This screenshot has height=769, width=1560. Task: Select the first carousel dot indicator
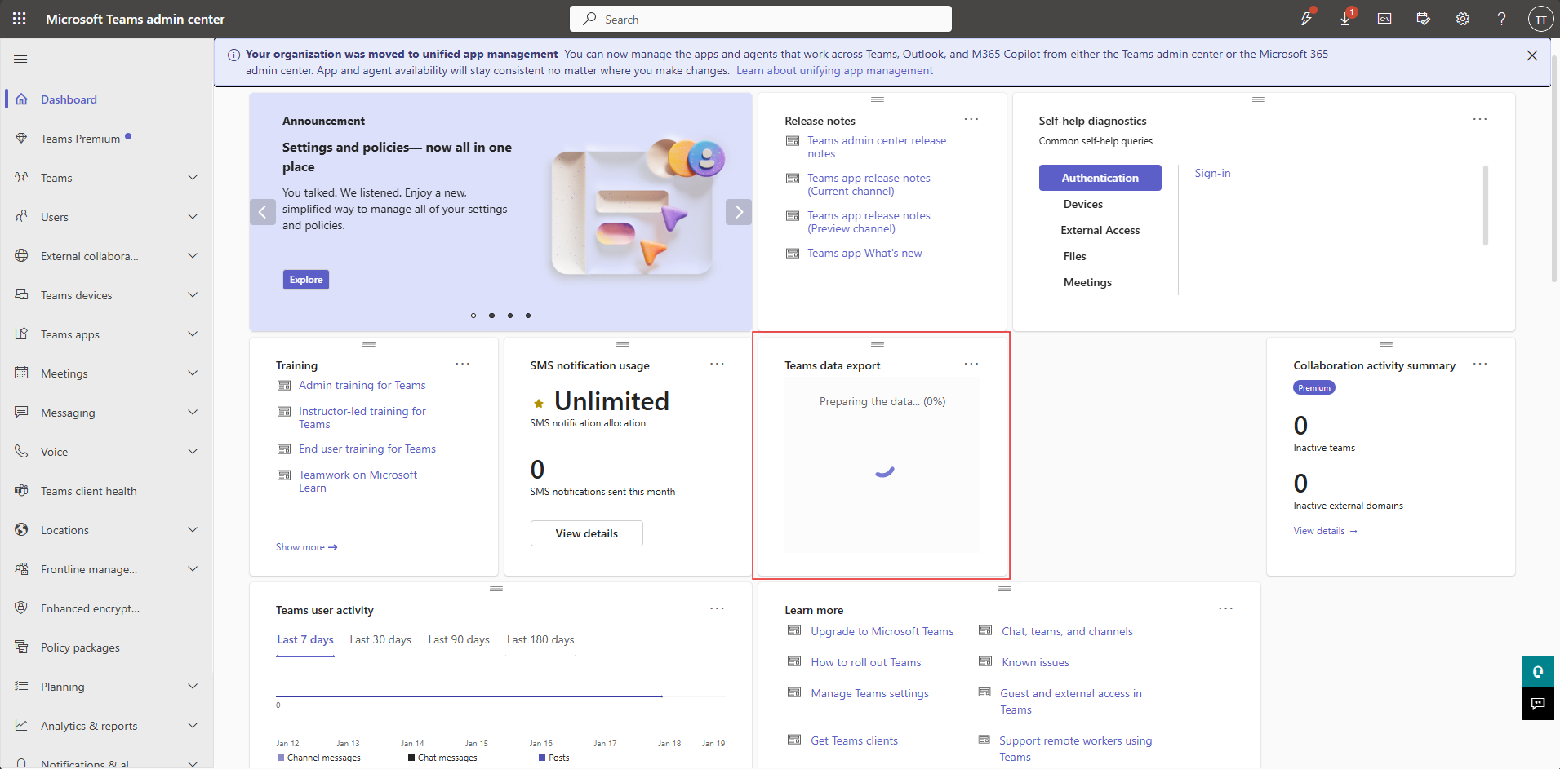pyautogui.click(x=473, y=316)
